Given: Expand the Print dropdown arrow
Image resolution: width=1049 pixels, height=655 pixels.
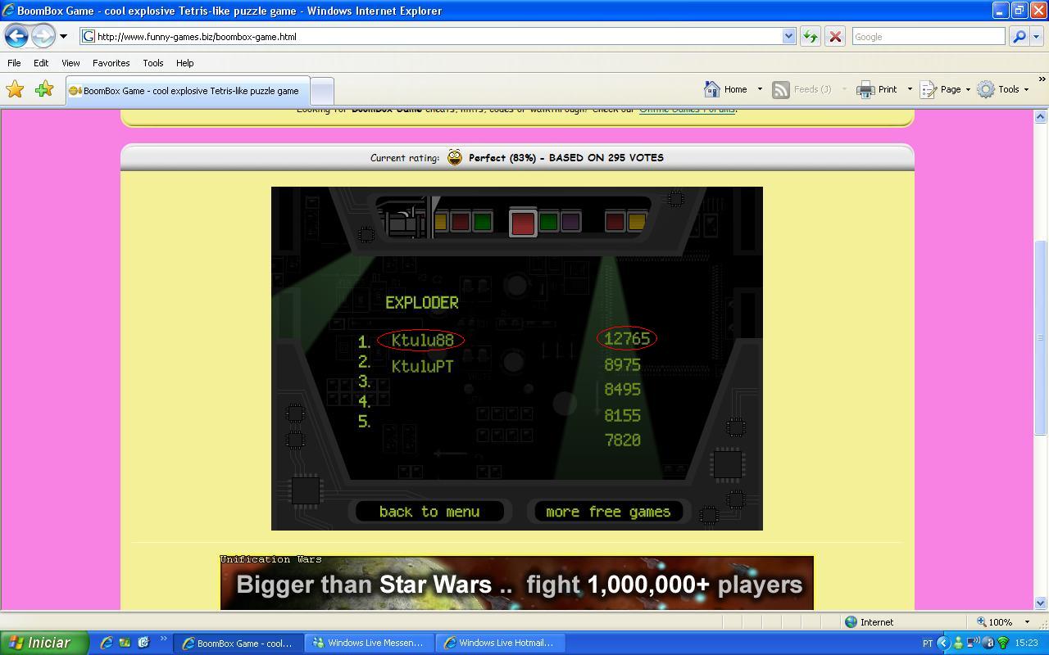Looking at the screenshot, I should (x=909, y=89).
